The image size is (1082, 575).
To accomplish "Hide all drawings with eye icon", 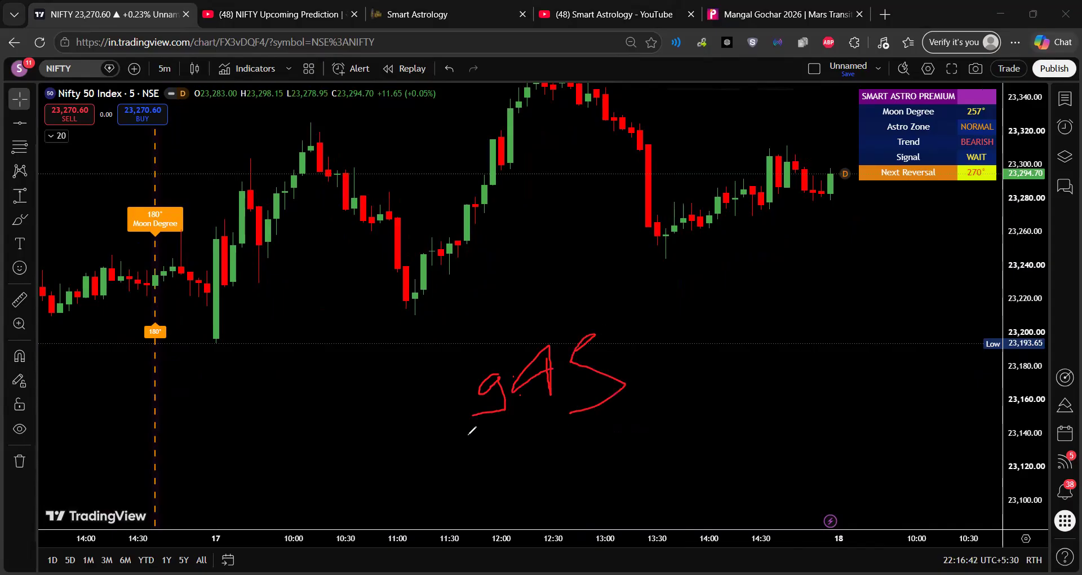I will coord(20,429).
